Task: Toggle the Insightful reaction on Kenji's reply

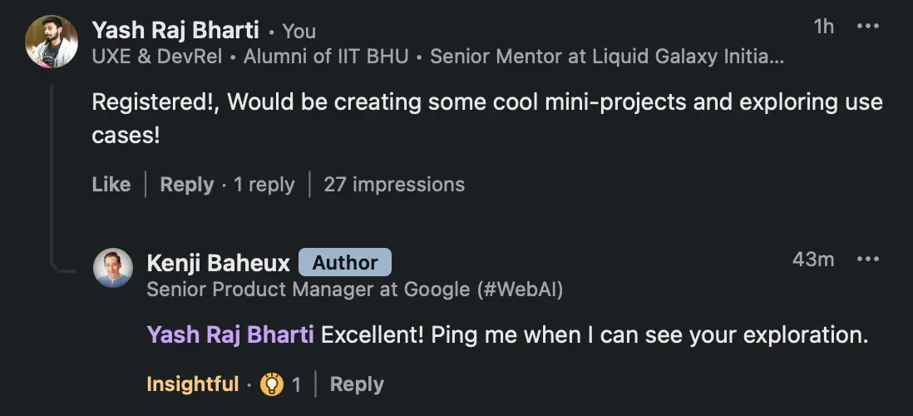Action: [193, 384]
